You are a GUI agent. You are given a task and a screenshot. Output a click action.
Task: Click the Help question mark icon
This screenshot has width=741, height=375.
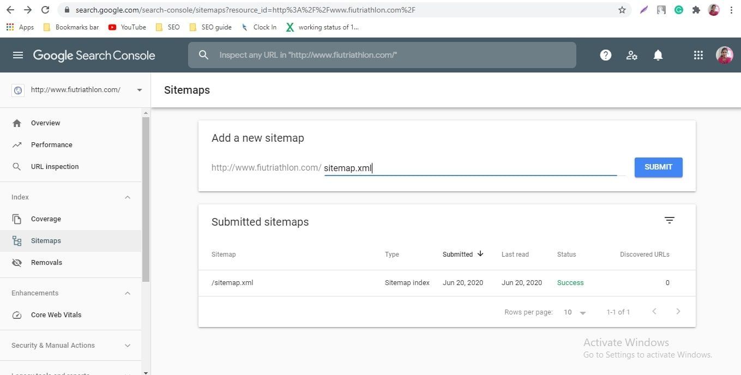point(605,55)
